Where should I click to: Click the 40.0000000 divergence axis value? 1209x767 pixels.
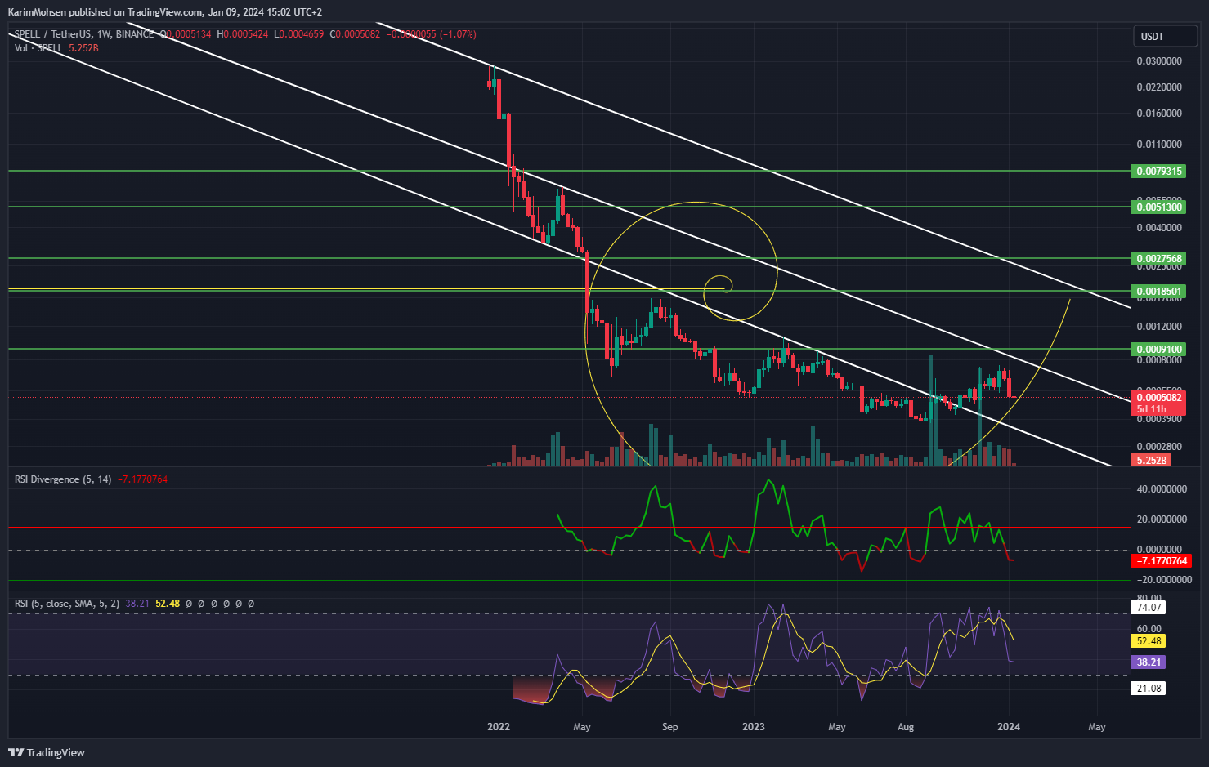(x=1162, y=489)
